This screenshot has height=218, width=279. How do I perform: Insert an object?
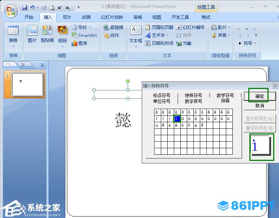[x=184, y=43]
